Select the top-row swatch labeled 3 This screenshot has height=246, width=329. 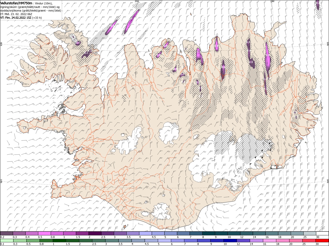click(x=120, y=233)
